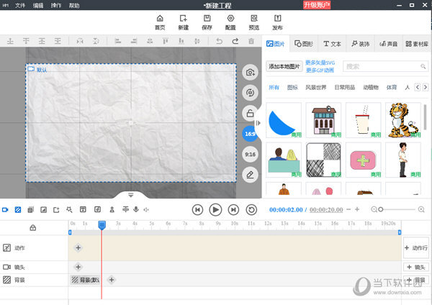Click the loop replay round button
Screen dimensions: 432x305
[x=251, y=210]
